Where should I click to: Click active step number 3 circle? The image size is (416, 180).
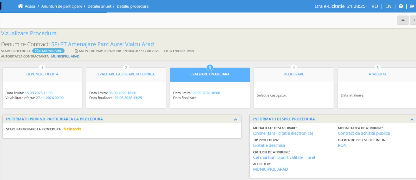click(x=210, y=68)
